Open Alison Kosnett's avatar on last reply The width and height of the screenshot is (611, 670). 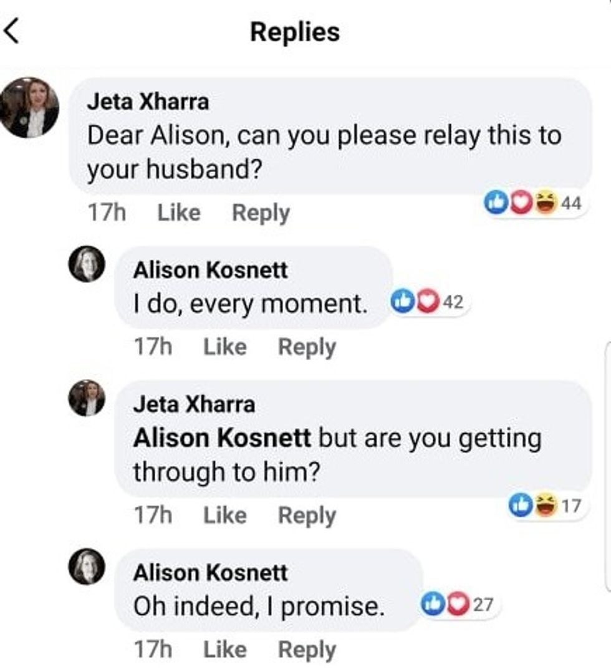[87, 567]
